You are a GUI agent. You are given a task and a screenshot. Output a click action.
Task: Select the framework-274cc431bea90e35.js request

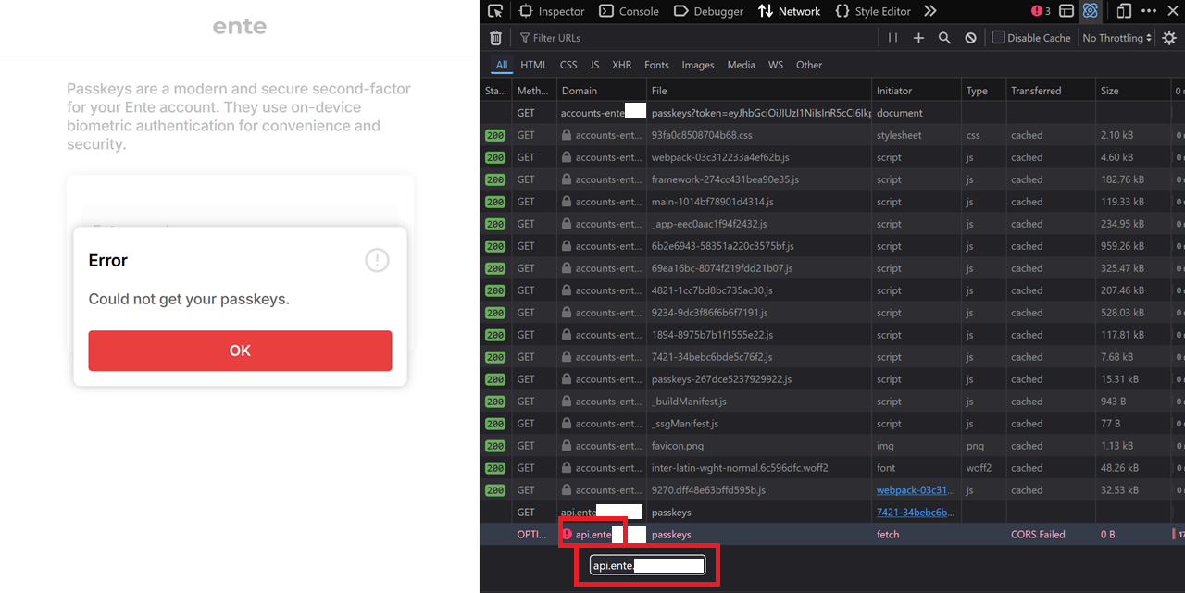click(x=832, y=179)
